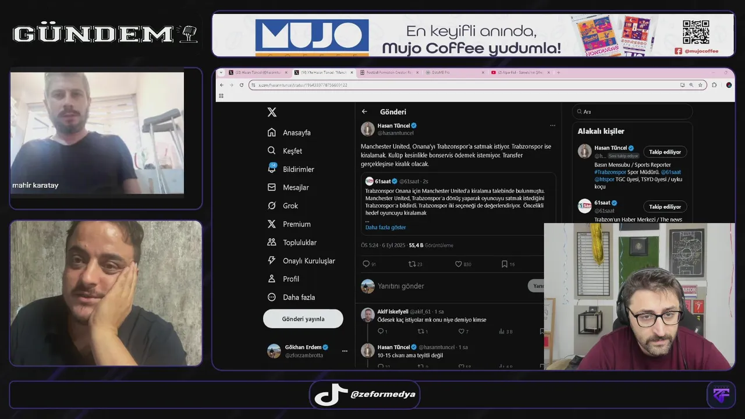Click the X logo in the sidebar
The height and width of the screenshot is (419, 745).
(272, 113)
